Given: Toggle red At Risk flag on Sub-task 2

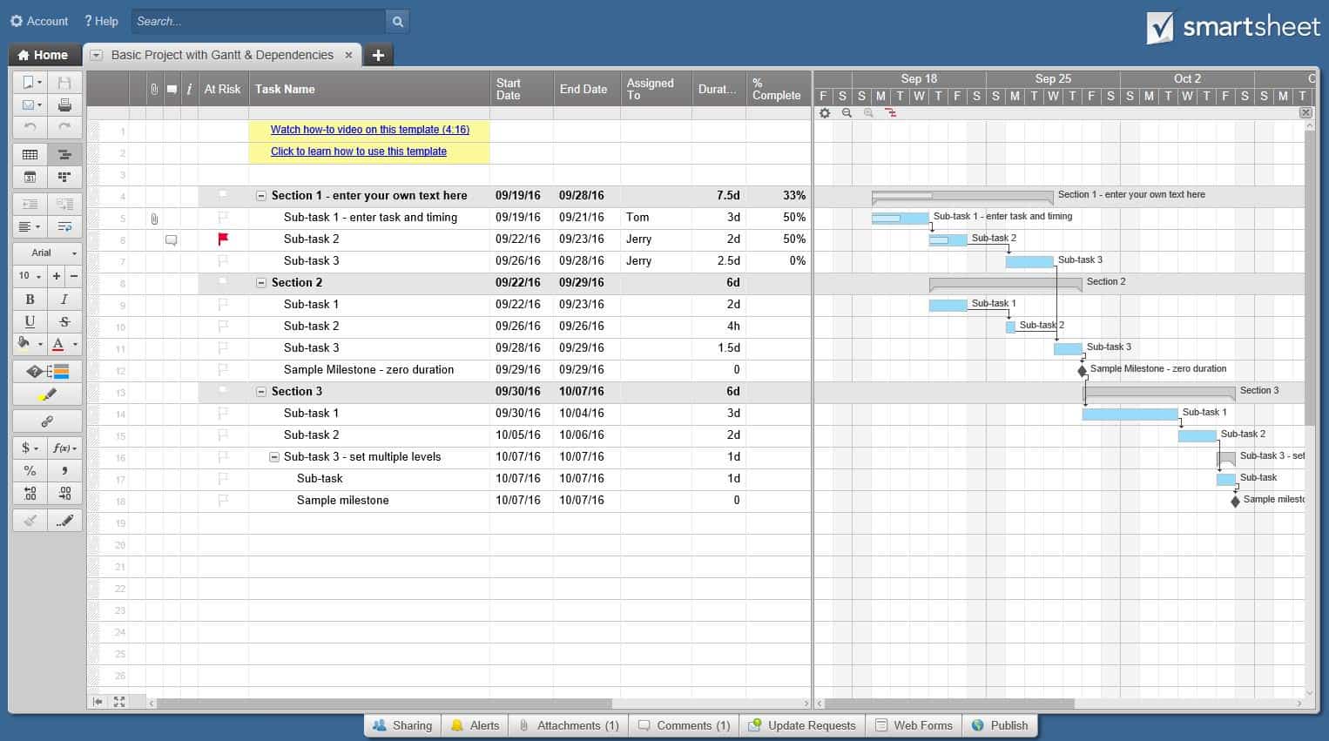Looking at the screenshot, I should coord(223,239).
